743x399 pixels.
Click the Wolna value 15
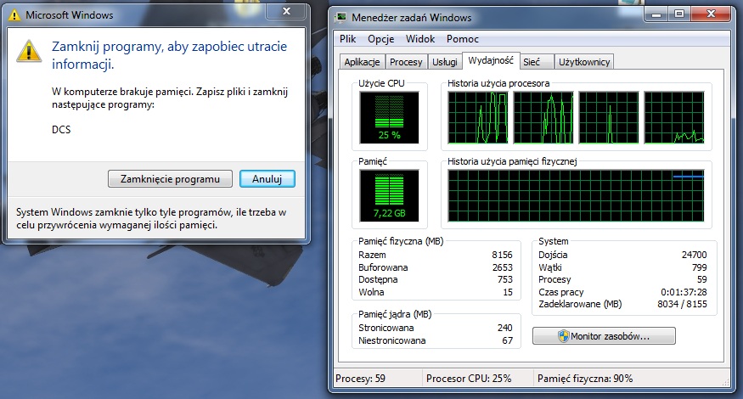click(508, 292)
